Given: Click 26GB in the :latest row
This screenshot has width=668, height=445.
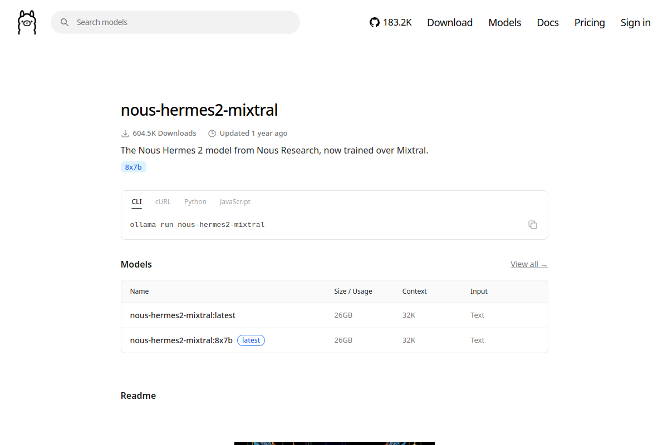Looking at the screenshot, I should tap(343, 315).
